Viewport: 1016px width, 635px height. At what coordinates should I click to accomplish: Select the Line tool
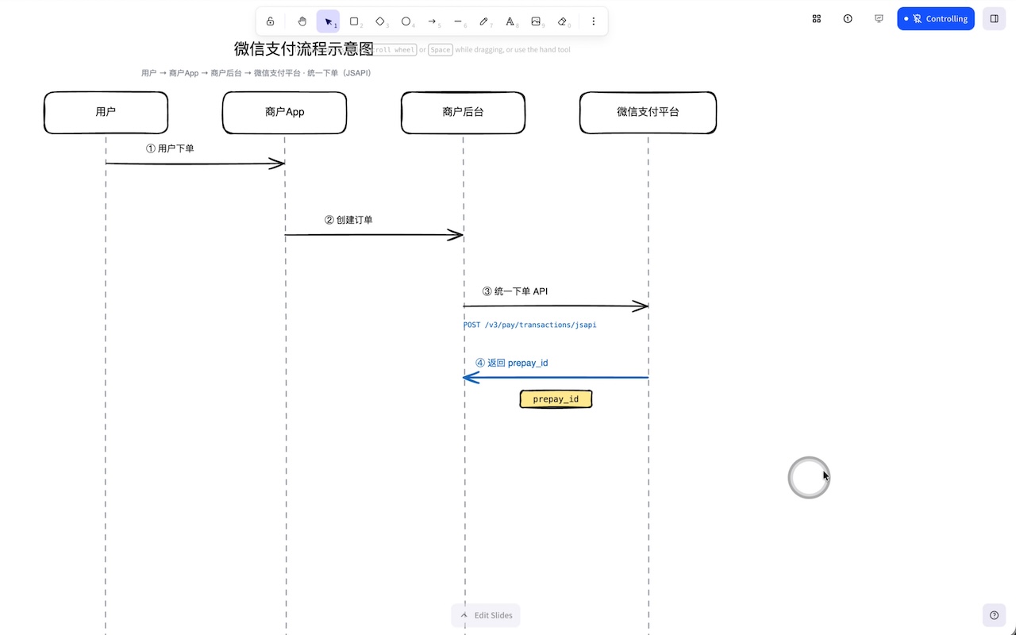458,21
